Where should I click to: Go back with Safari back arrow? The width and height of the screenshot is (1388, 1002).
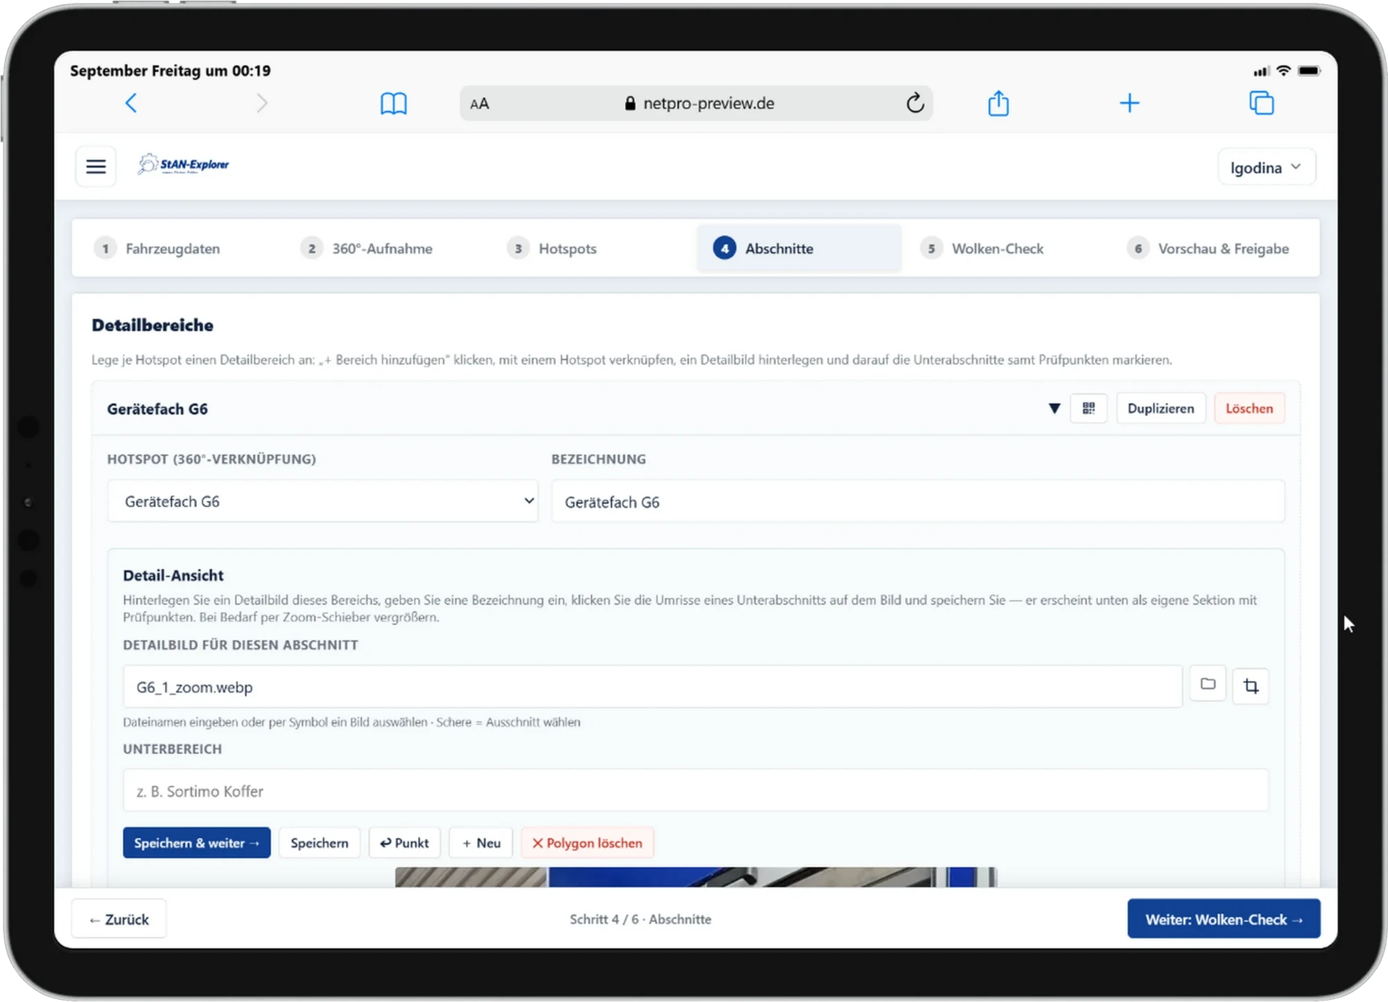(x=130, y=103)
